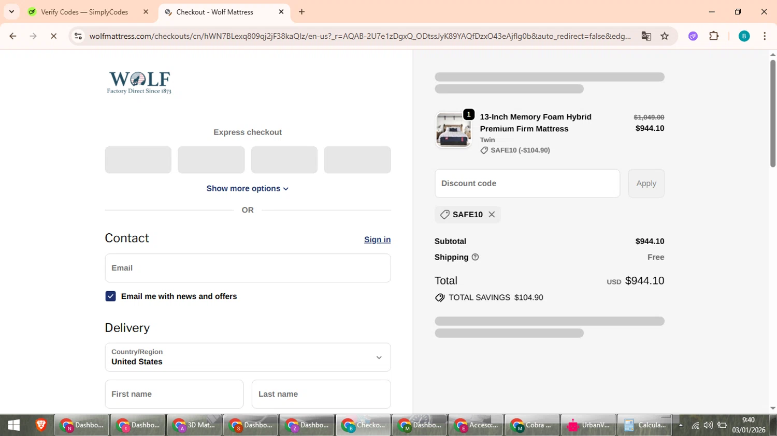Viewport: 777px width, 436px height.
Task: Click the TOTAL SAVINGS $104.90 text
Action: pos(496,298)
